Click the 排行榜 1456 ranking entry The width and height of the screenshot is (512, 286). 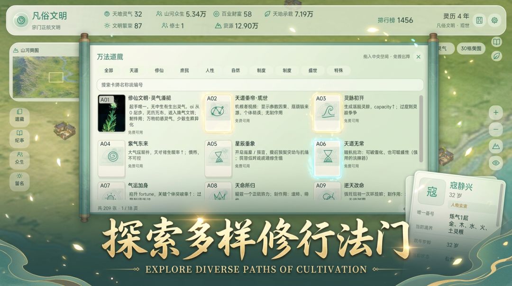[395, 20]
